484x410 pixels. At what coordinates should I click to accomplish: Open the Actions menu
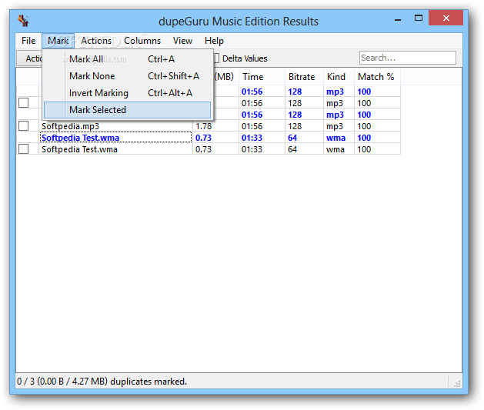96,41
